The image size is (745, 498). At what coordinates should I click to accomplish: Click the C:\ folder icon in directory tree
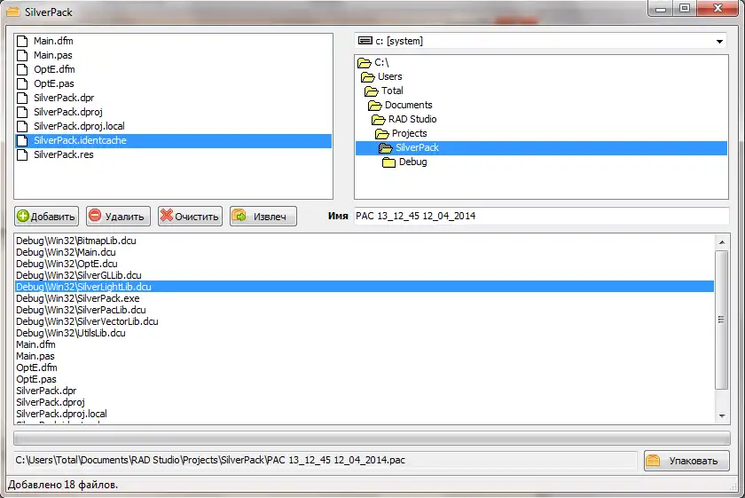364,63
